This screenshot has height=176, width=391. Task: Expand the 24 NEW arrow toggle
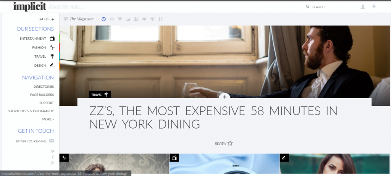47,19
